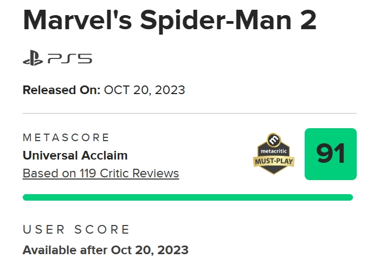Click the circular 'm' Metacritic emblem

[274, 140]
